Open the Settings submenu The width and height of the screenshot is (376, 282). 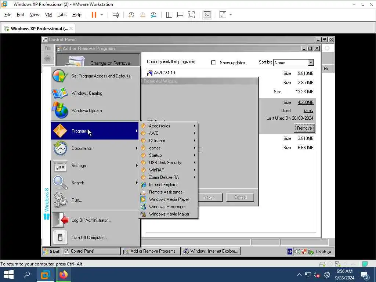tap(95, 166)
